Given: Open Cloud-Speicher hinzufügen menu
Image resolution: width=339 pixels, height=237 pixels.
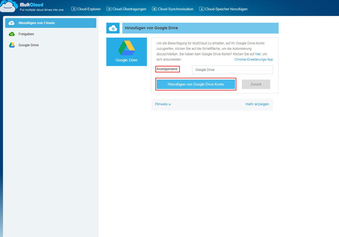Looking at the screenshot, I should click(x=223, y=9).
